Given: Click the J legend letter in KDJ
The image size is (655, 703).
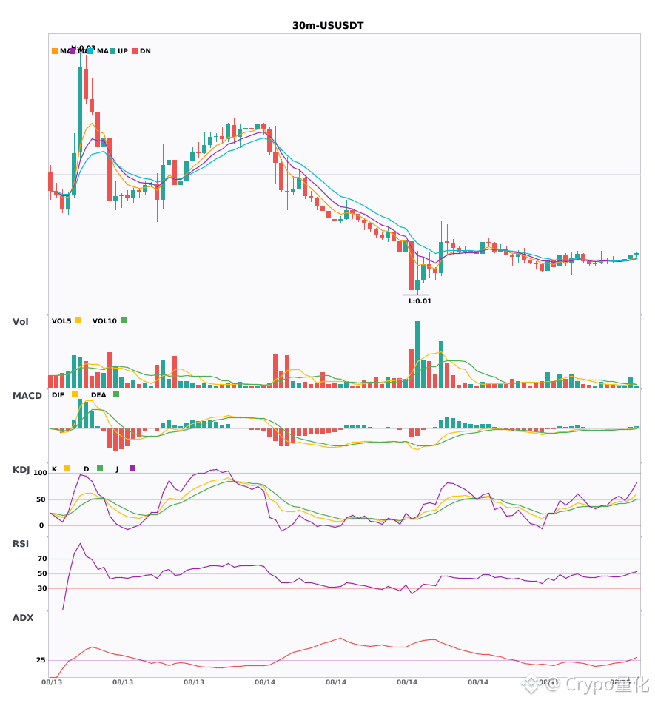Looking at the screenshot, I should (117, 469).
